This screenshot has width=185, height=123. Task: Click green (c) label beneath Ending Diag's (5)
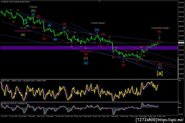click(86, 58)
